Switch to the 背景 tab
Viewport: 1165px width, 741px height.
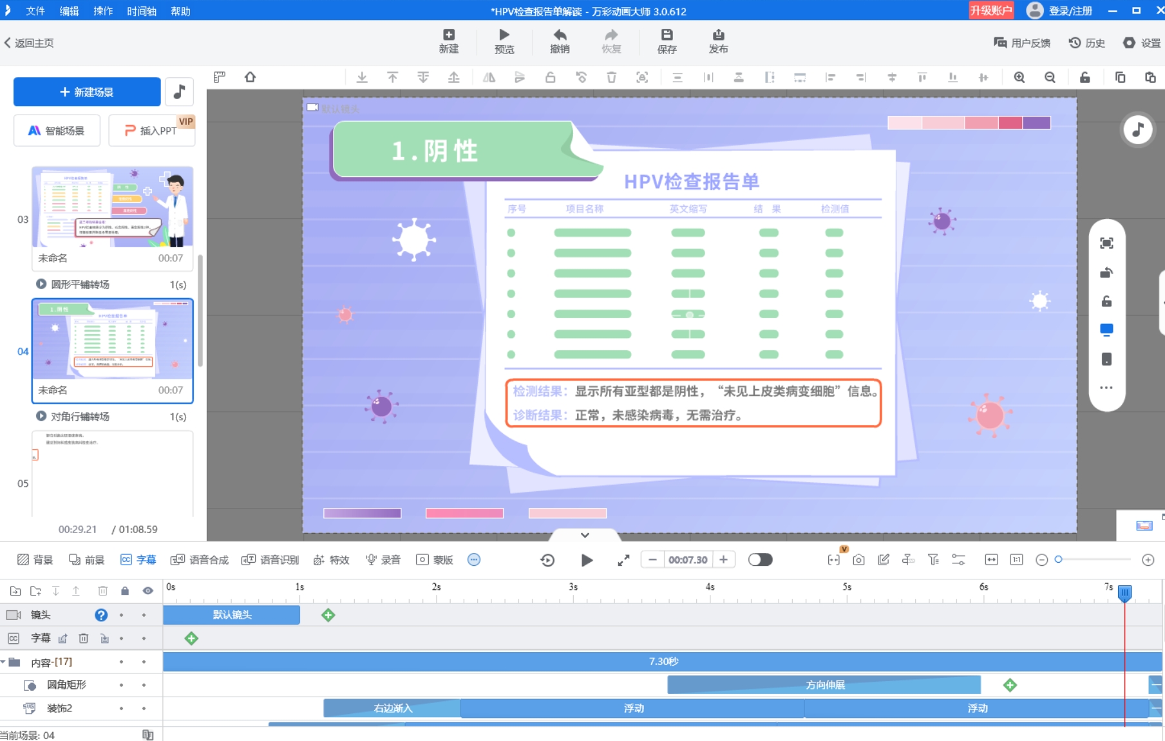coord(35,559)
